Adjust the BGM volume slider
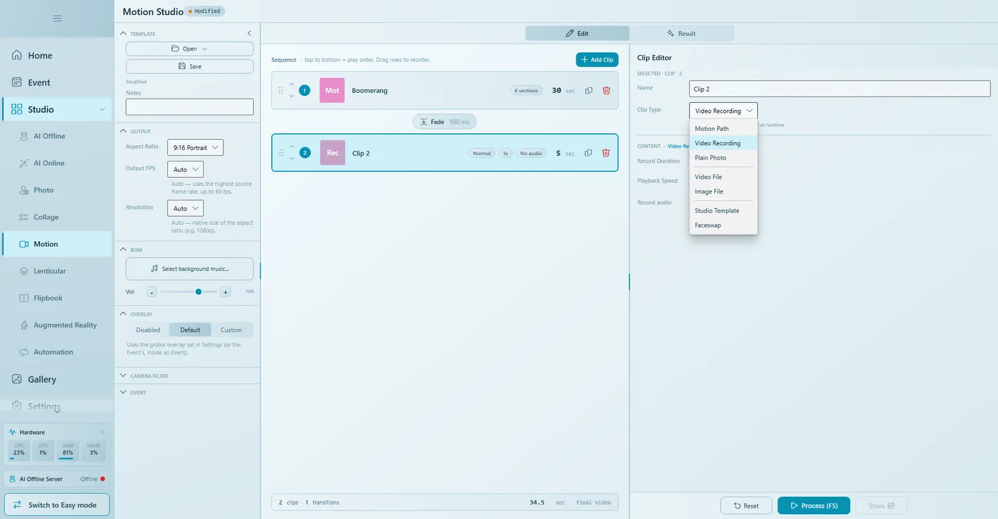The width and height of the screenshot is (998, 519). pyautogui.click(x=188, y=292)
